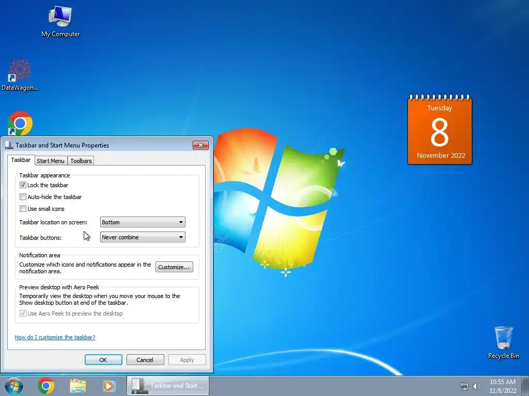Click the Windows Start orb

coord(14,386)
